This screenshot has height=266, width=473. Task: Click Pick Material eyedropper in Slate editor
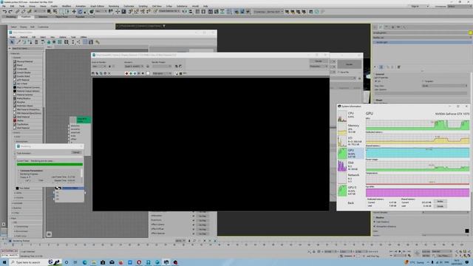tap(18, 42)
